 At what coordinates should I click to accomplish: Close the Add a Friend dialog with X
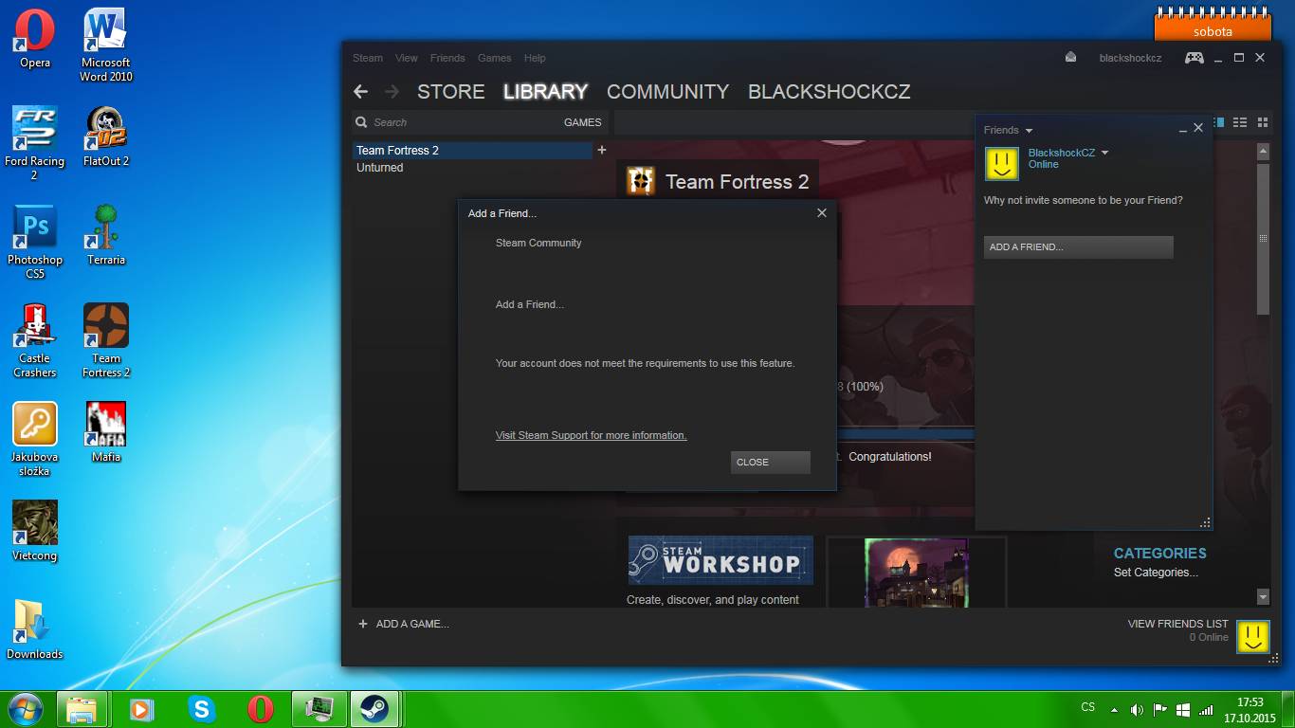click(x=822, y=213)
